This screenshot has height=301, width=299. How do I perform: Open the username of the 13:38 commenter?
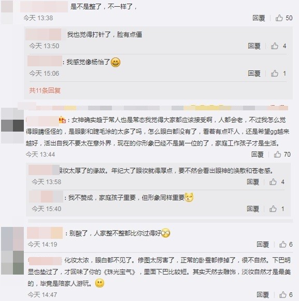point(44,7)
